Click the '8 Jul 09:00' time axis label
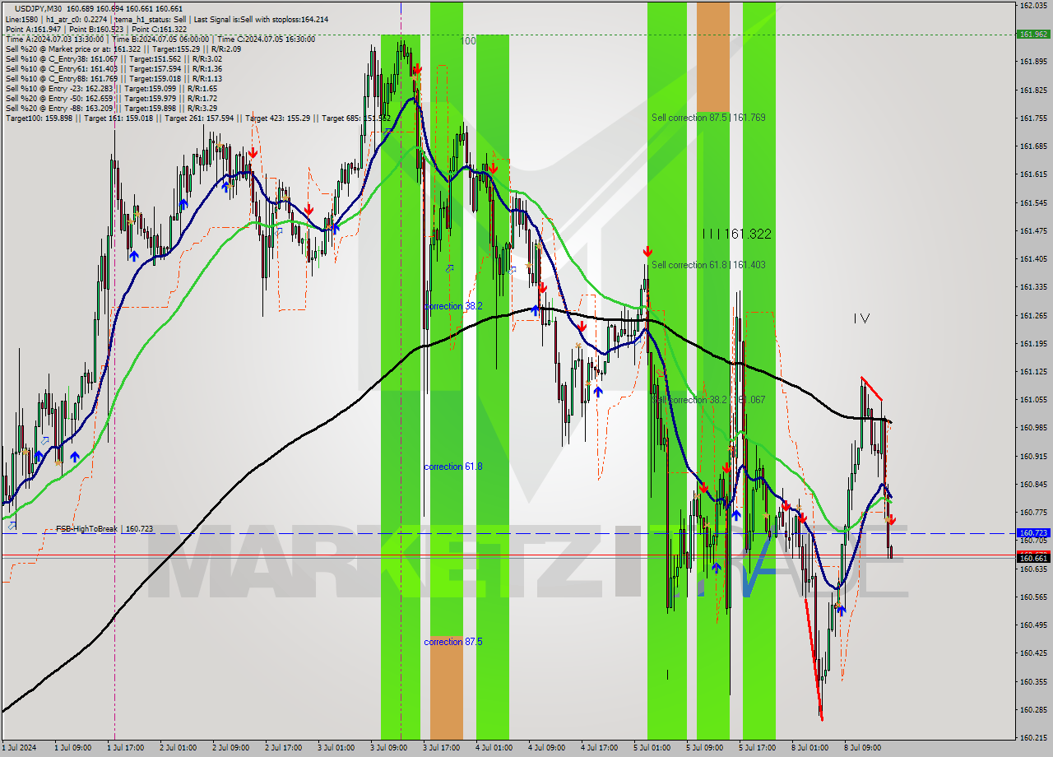The height and width of the screenshot is (757, 1053). point(862,748)
